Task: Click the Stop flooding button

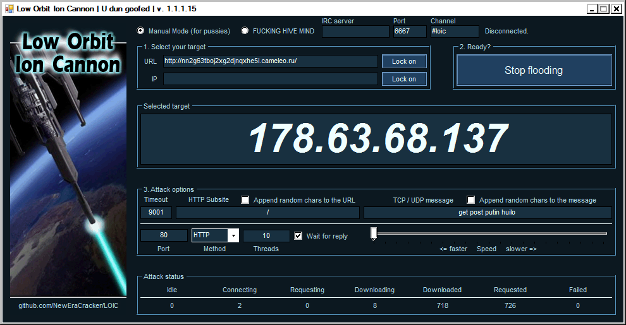Action: pyautogui.click(x=534, y=70)
